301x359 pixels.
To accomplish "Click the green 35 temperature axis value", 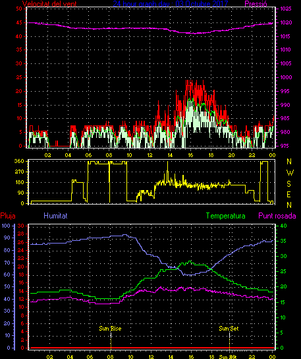I will pos(283,241).
